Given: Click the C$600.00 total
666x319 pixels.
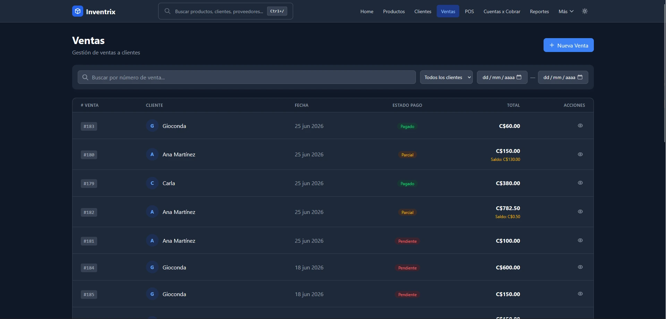Looking at the screenshot, I should coord(508,267).
